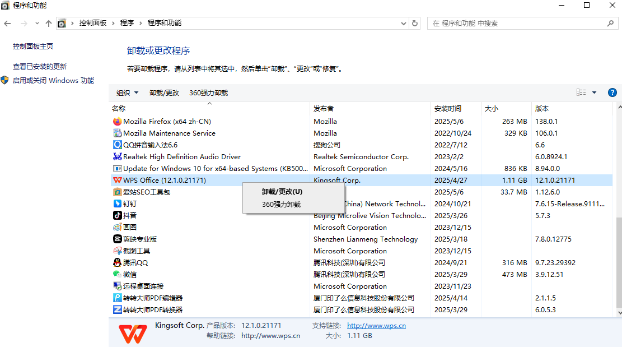The width and height of the screenshot is (622, 347).
Task: Click 卸载/更改 in the toolbar
Action: 164,93
